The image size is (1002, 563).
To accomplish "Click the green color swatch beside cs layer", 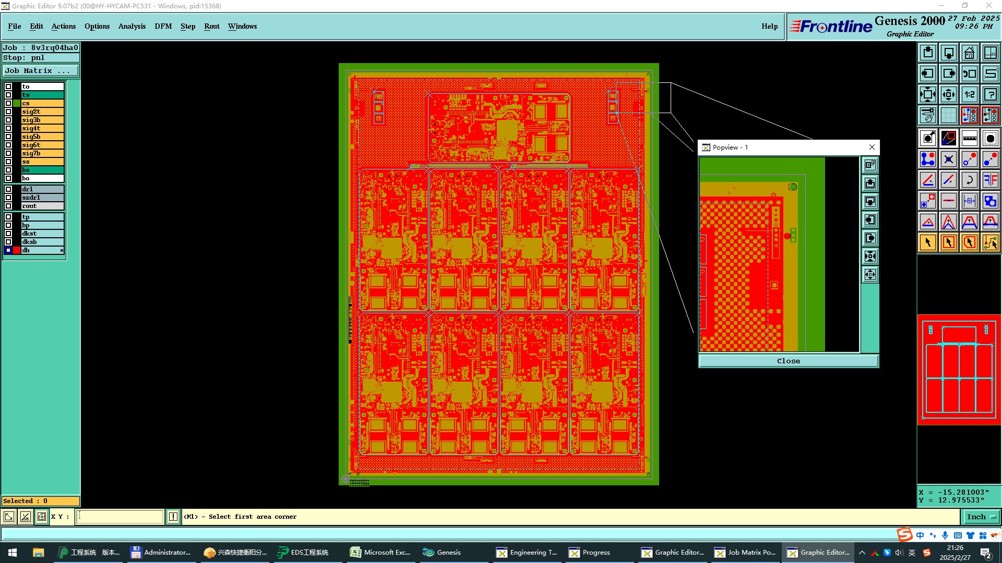I will tap(17, 103).
